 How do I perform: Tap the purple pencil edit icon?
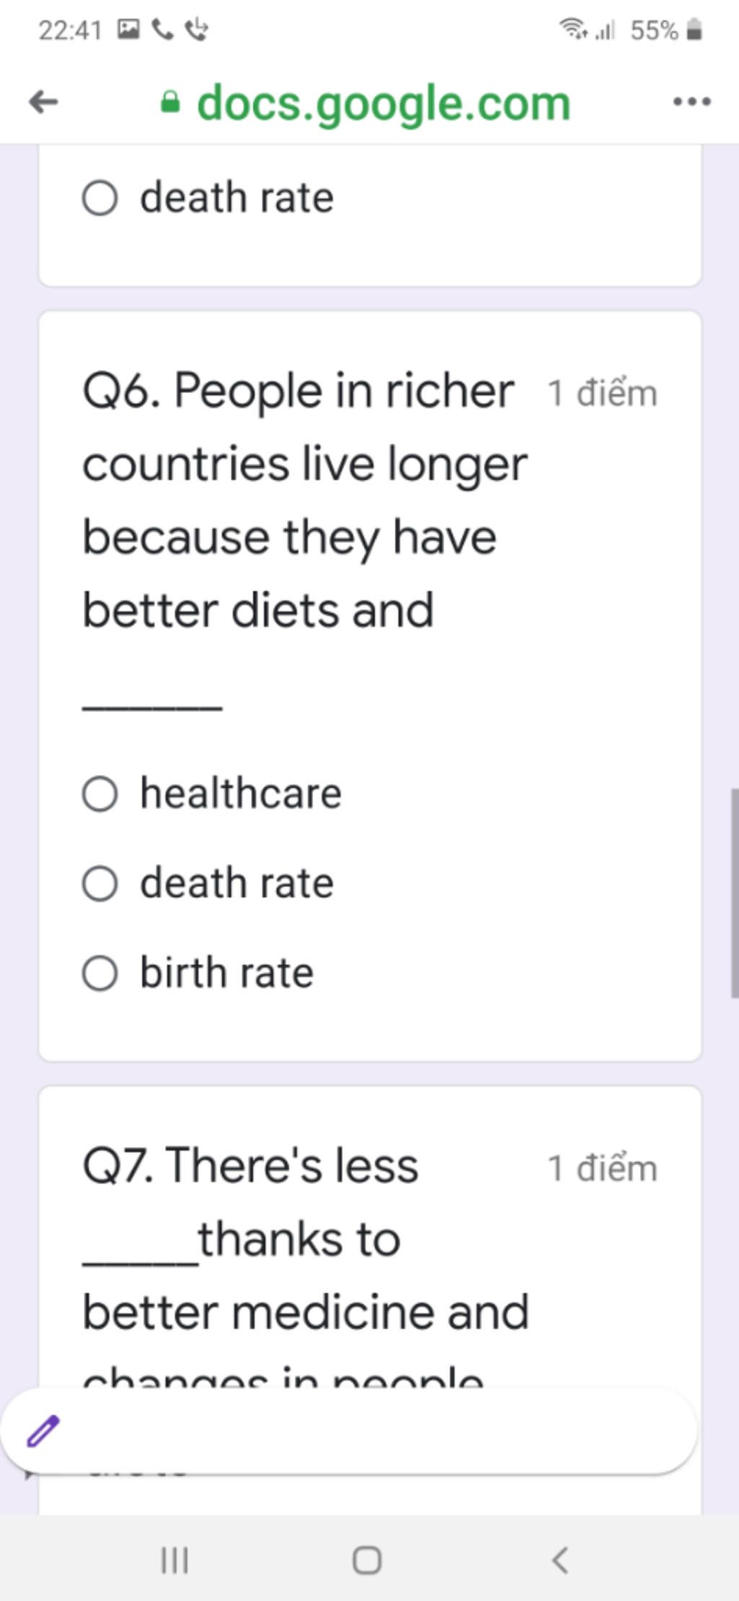pyautogui.click(x=43, y=1431)
